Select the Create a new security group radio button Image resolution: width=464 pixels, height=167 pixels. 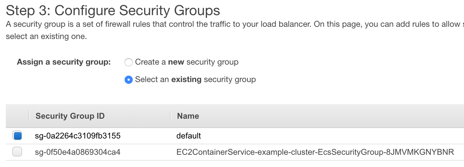128,62
